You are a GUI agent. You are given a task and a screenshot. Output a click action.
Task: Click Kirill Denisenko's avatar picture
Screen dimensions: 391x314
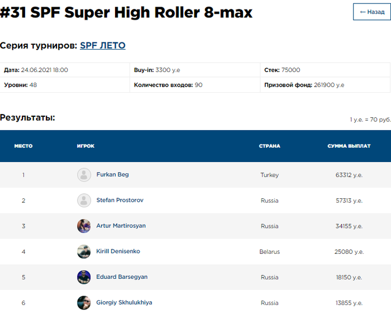click(84, 251)
